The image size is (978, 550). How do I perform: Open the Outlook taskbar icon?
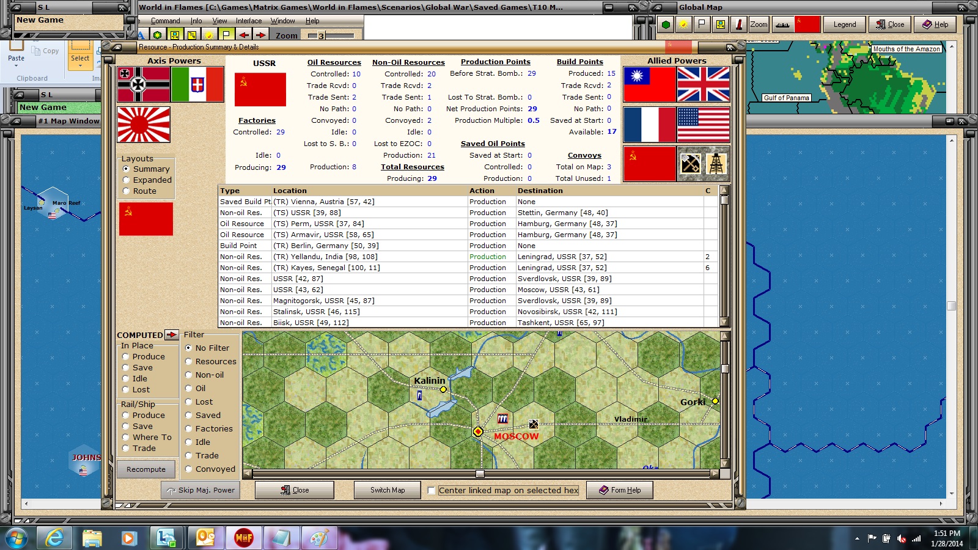tap(205, 538)
